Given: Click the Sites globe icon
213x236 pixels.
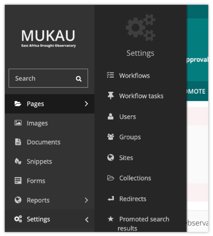Looking at the screenshot, I should [x=111, y=158].
